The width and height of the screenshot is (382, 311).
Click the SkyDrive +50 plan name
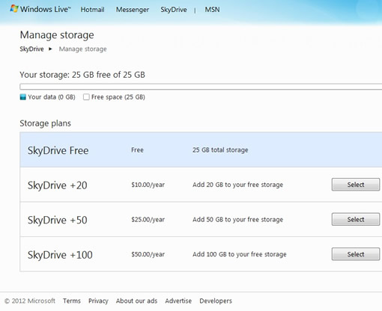(x=58, y=220)
